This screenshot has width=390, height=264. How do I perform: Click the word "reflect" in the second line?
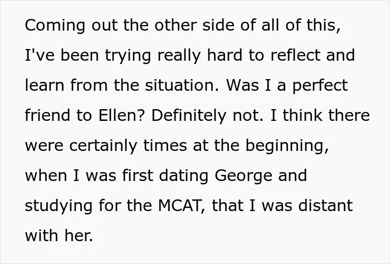click(295, 55)
